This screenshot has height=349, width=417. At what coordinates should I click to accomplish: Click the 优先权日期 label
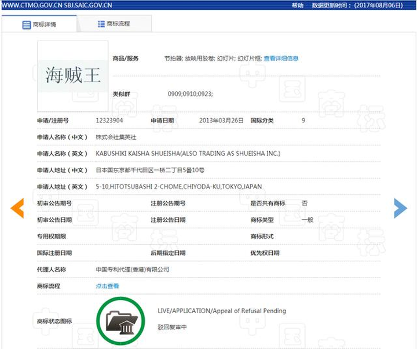tap(265, 253)
